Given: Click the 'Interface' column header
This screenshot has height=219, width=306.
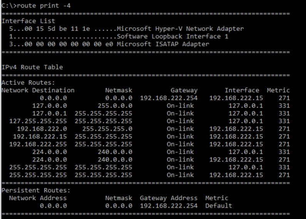Looking at the screenshot, I should pos(242,90).
